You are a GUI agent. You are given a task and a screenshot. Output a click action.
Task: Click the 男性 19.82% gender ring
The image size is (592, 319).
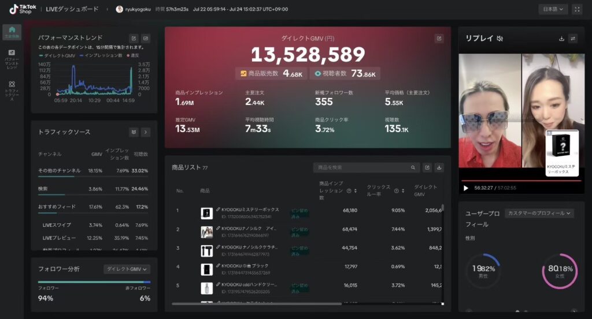tap(483, 271)
